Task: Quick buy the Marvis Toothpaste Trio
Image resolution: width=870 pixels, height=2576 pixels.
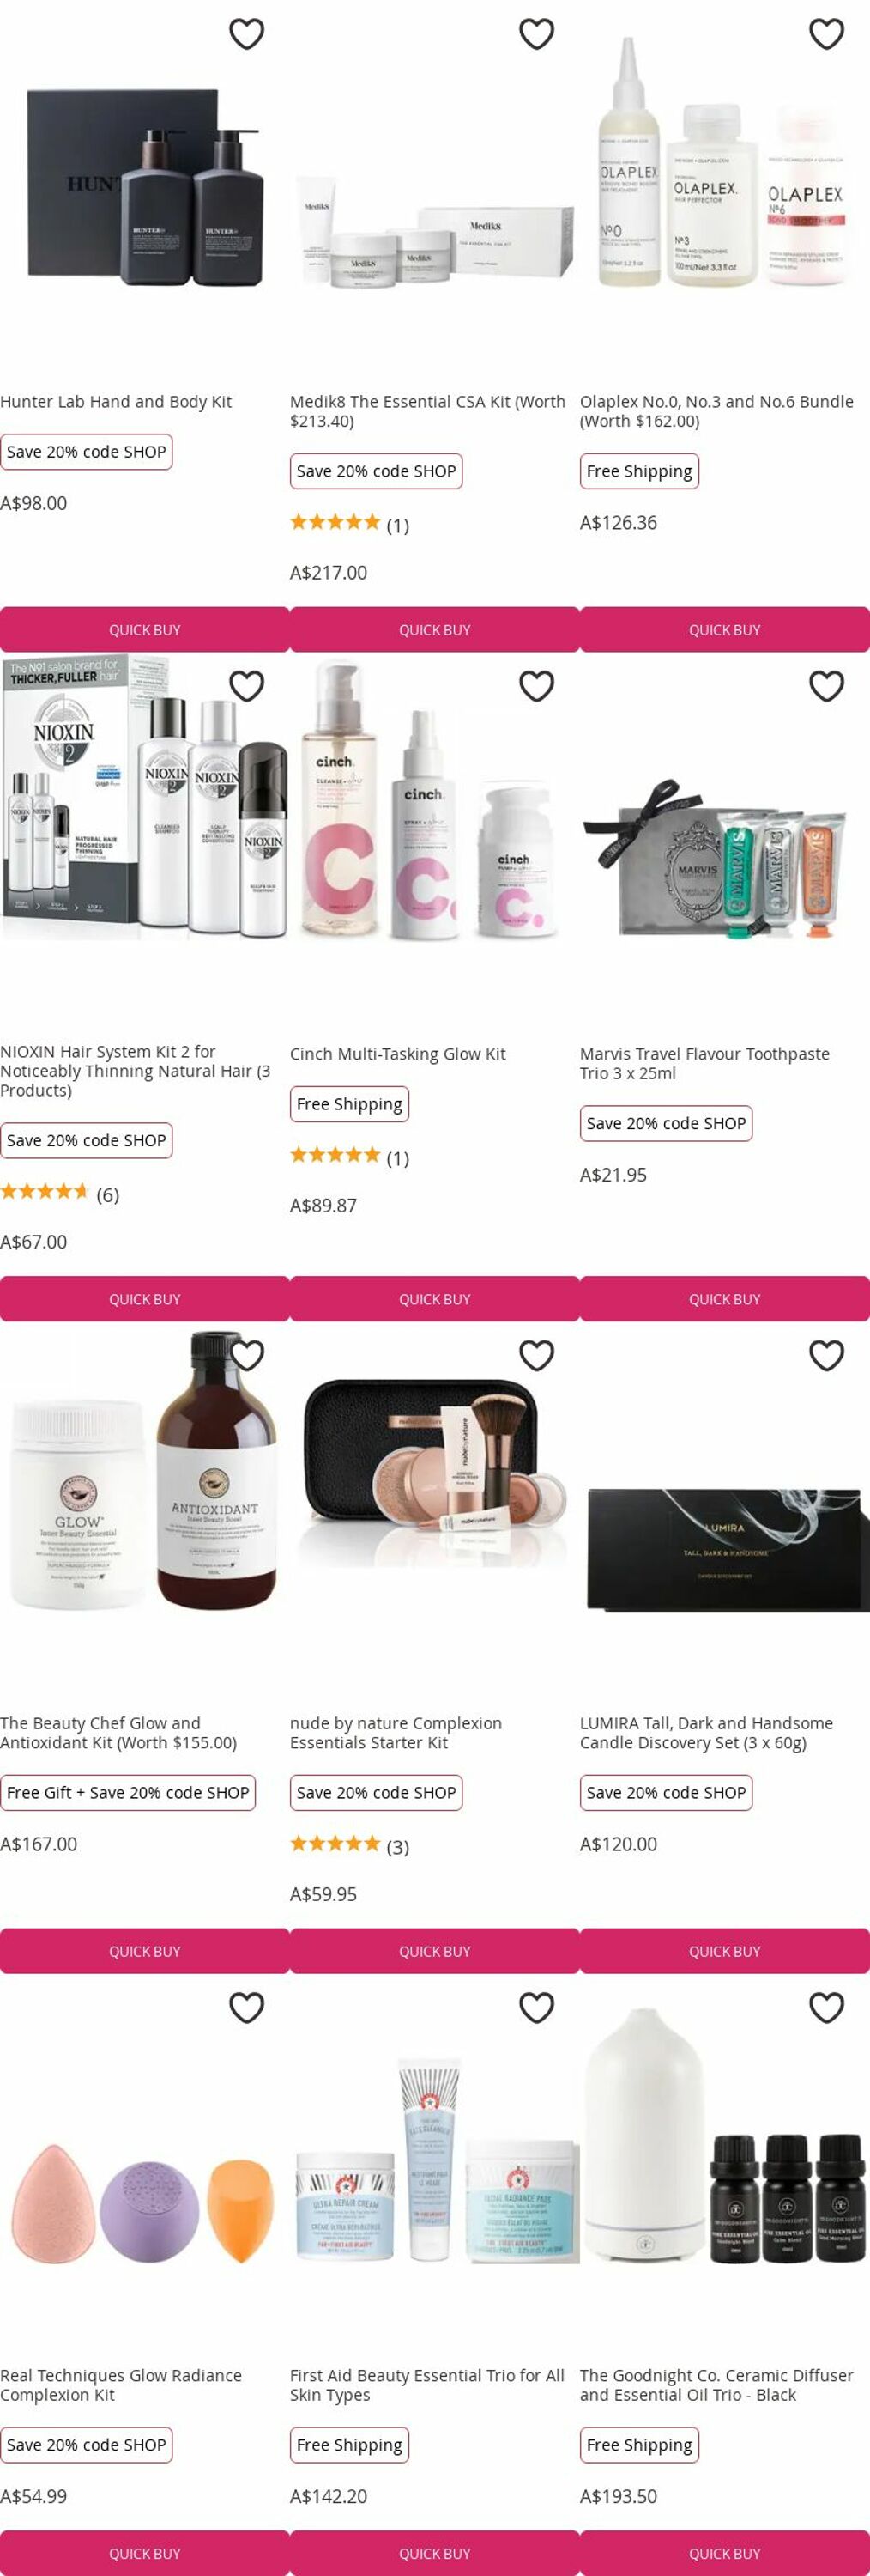Action: [x=724, y=1299]
